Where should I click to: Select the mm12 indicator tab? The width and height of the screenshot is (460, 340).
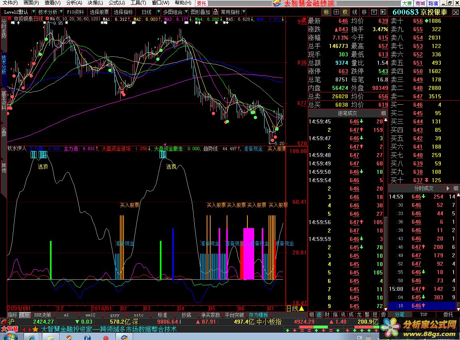[x=90, y=315]
